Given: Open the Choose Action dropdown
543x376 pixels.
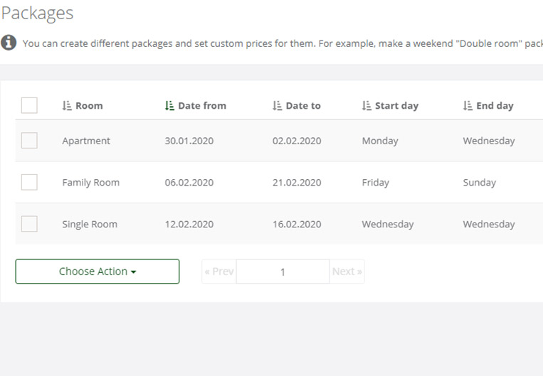Looking at the screenshot, I should 97,272.
